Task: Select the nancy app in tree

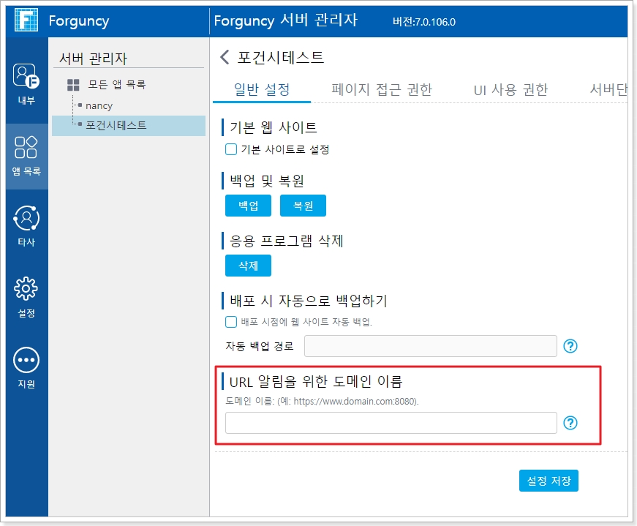Action: tap(99, 105)
